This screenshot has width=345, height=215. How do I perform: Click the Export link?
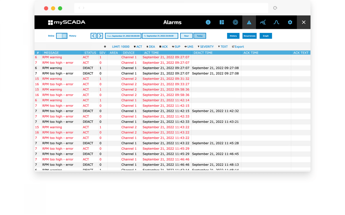click(238, 47)
